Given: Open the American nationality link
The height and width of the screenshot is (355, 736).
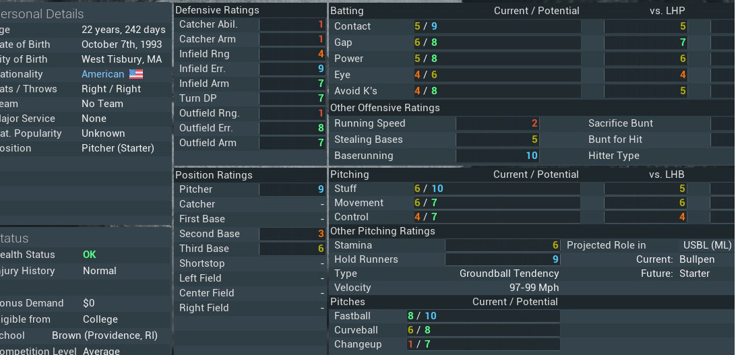Looking at the screenshot, I should click(103, 74).
